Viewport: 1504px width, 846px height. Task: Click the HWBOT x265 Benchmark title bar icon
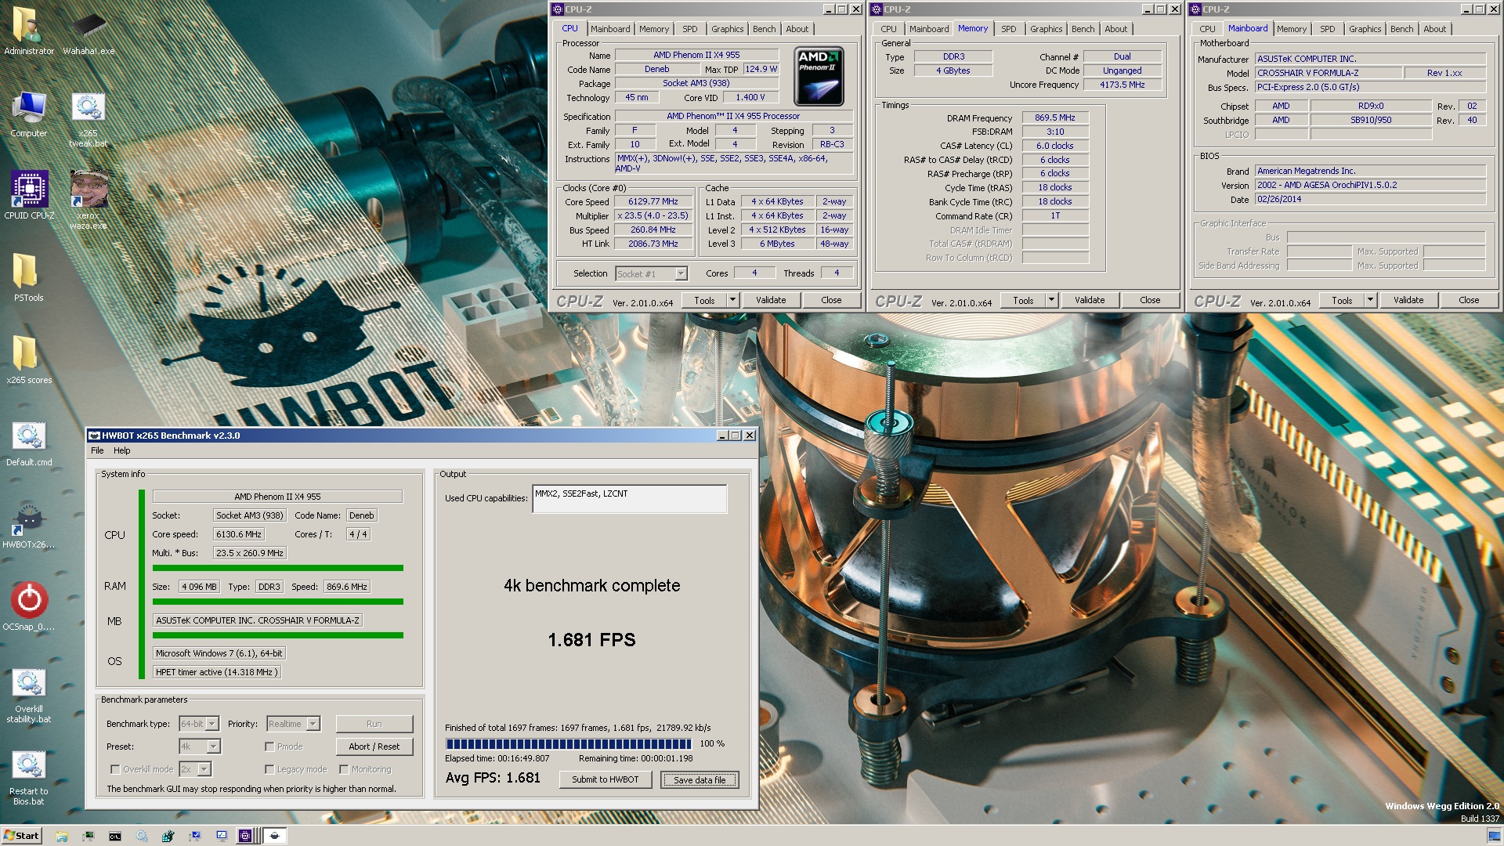[x=94, y=436]
